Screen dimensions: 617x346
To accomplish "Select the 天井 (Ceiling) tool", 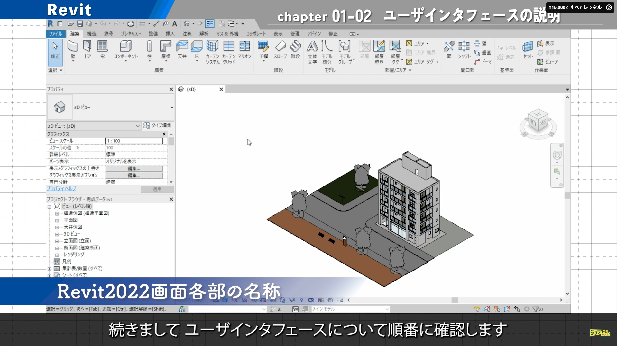I will click(x=182, y=50).
